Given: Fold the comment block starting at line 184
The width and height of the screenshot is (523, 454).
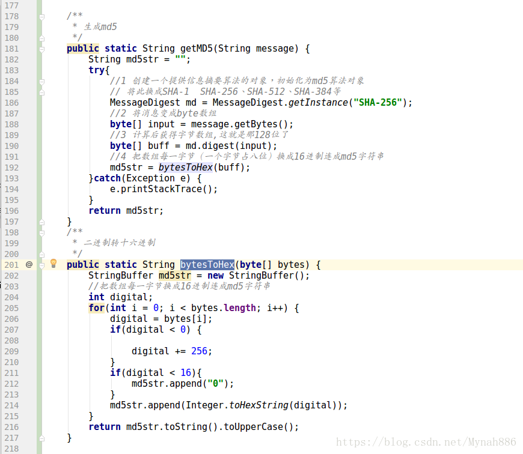Looking at the screenshot, I should [42, 82].
